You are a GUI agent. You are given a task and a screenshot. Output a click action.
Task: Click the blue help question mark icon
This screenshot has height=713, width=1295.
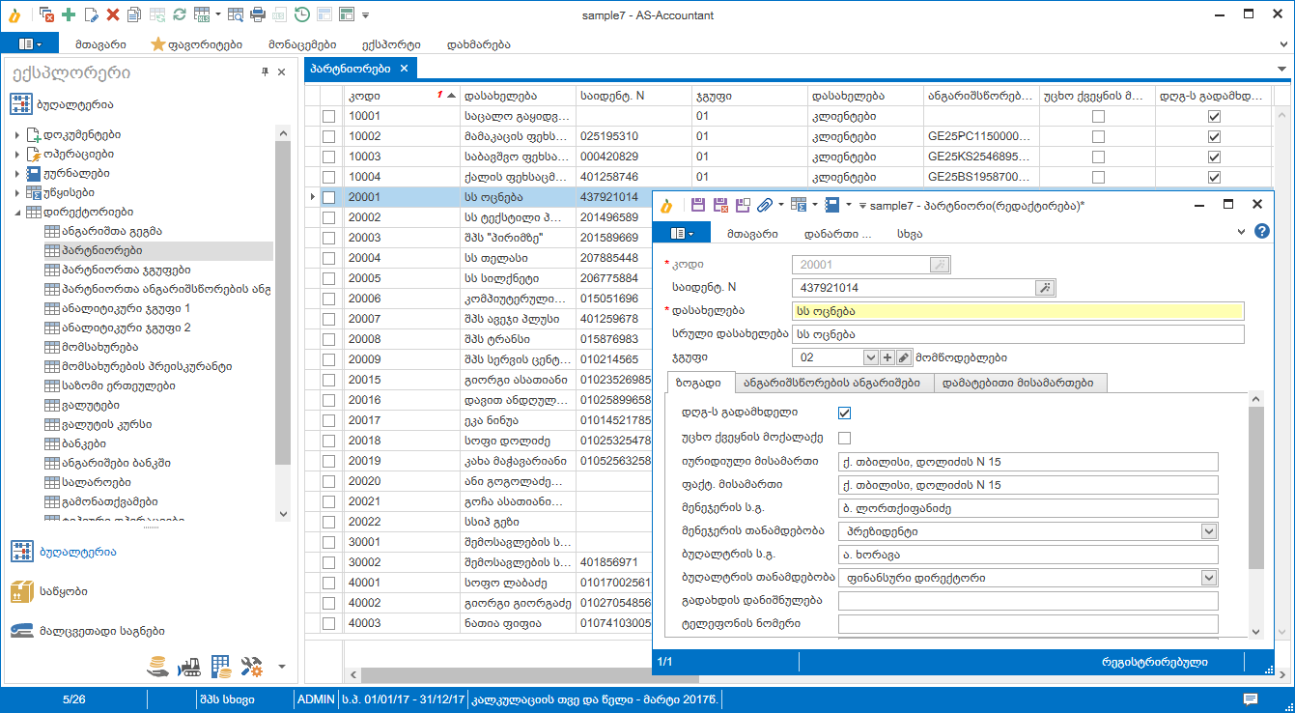coord(1261,232)
